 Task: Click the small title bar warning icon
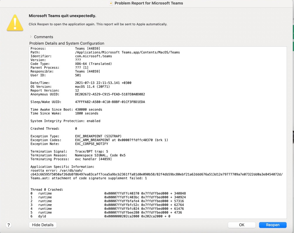point(111,3)
